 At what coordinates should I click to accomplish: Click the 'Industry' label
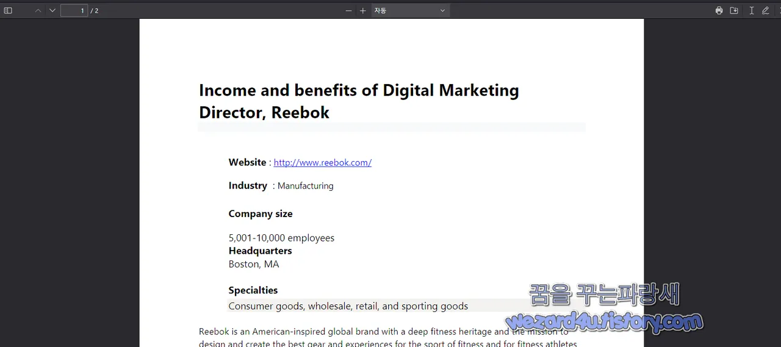[248, 185]
